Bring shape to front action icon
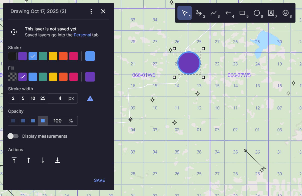This screenshot has height=196, width=302. 14,160
